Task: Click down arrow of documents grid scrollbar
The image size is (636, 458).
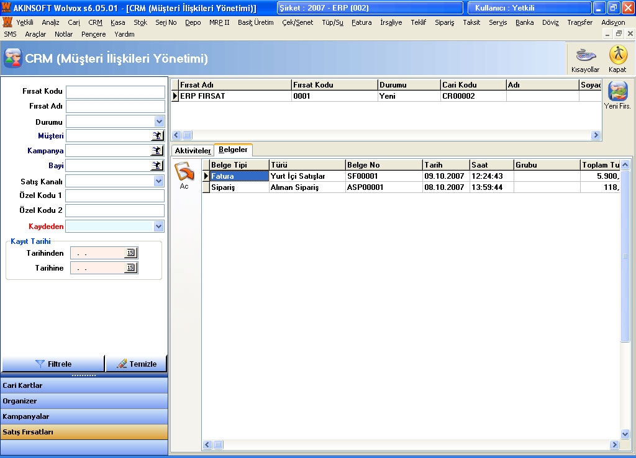Action: coord(625,434)
